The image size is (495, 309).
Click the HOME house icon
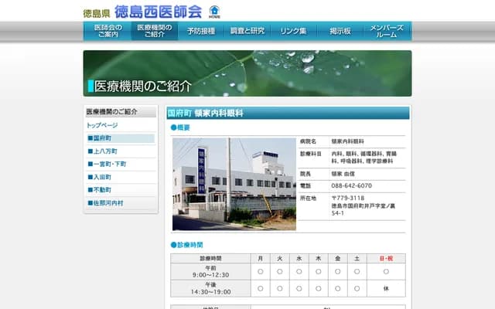214,12
